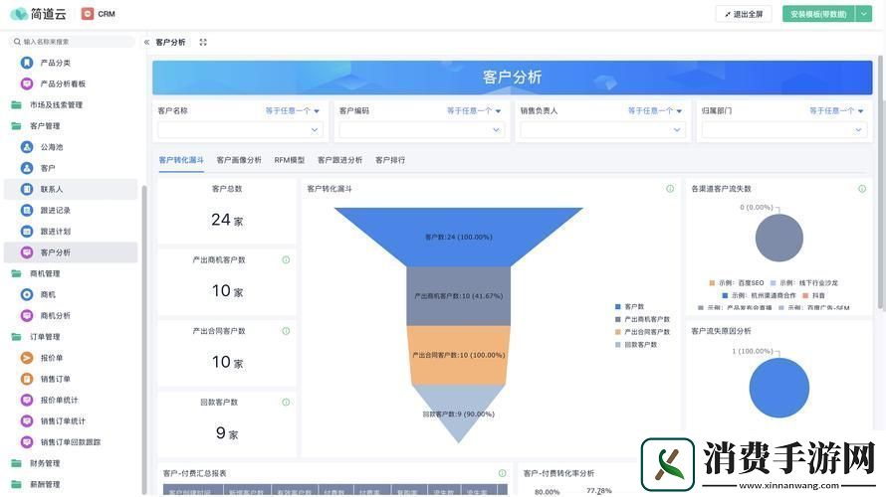
Task: Switch to 客户转化漏斗 tab
Action: [x=181, y=160]
